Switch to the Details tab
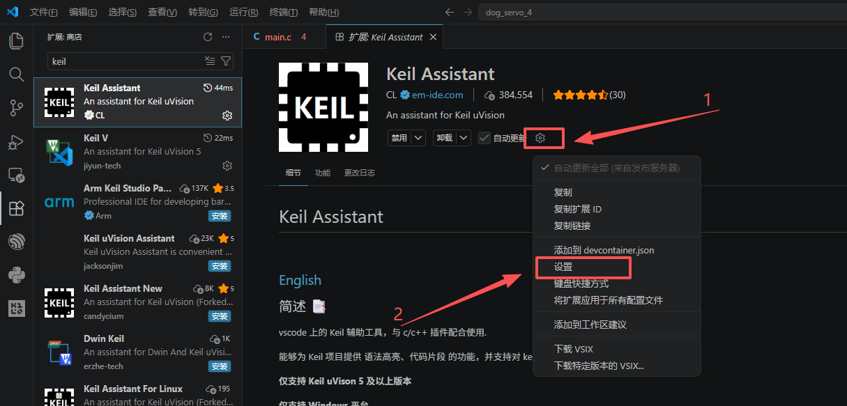The image size is (847, 406). point(293,173)
